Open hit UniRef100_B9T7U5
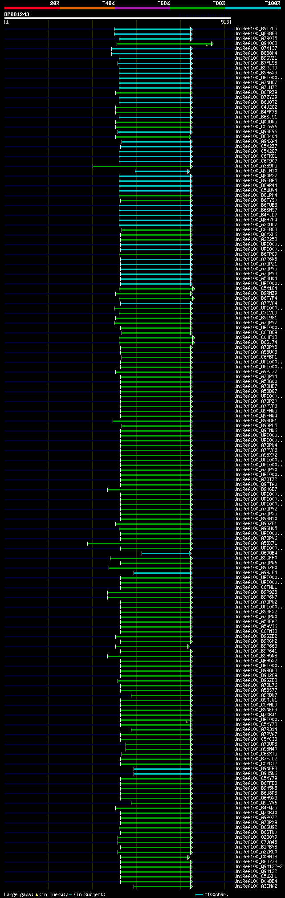Image resolution: width=285 pixels, height=898 pixels. [256, 29]
